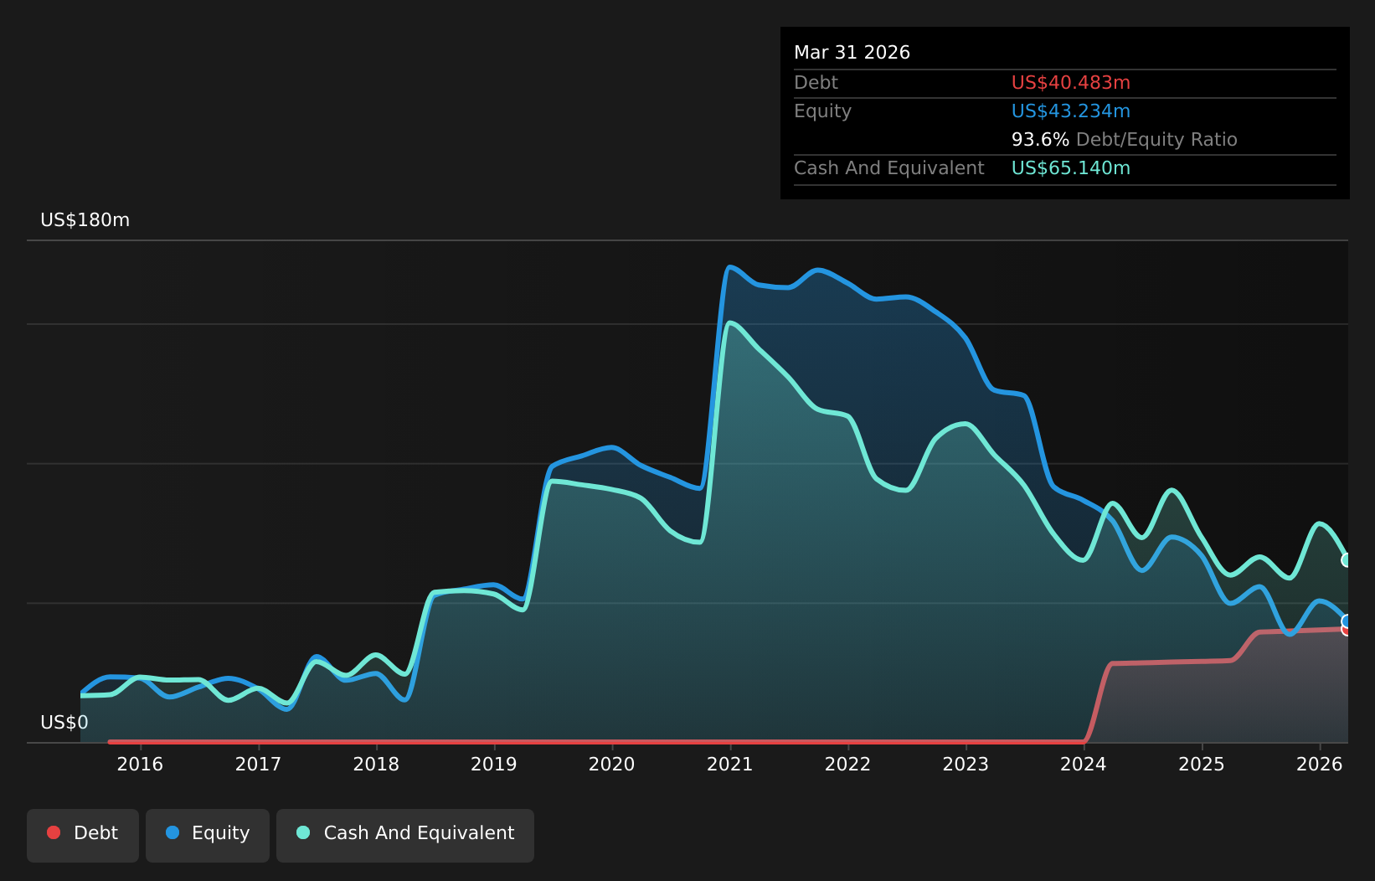The width and height of the screenshot is (1375, 881).
Task: Click the 2017 x-axis label
Action: (x=258, y=764)
